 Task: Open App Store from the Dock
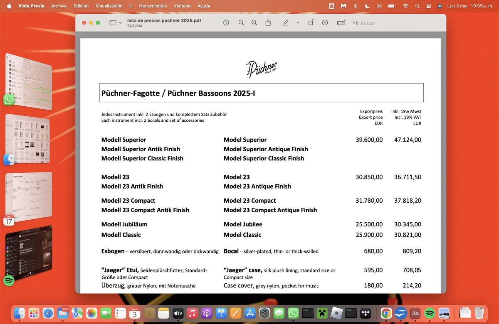coord(250,313)
